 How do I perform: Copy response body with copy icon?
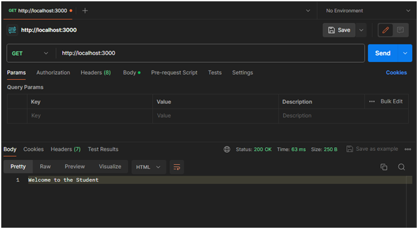[x=384, y=167]
